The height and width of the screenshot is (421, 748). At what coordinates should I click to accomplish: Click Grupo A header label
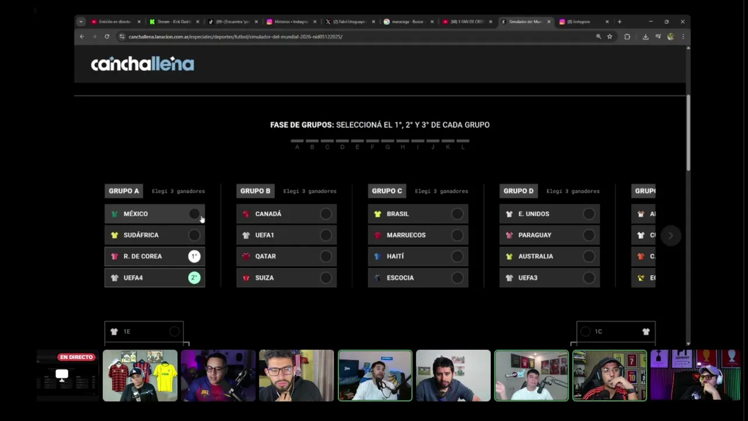(x=124, y=191)
